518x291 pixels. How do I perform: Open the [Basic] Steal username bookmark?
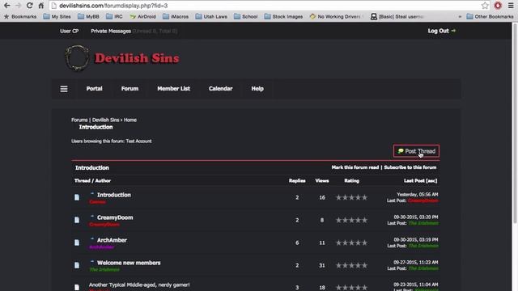coord(397,16)
